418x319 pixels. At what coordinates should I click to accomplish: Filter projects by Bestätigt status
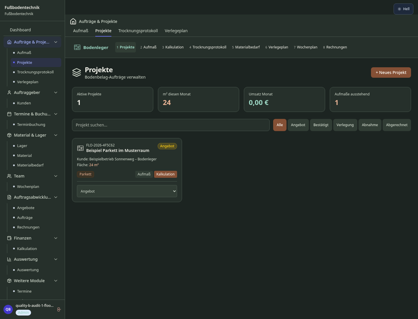tap(321, 125)
